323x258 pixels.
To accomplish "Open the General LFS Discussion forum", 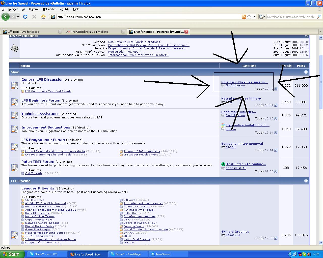I will 42,79.
